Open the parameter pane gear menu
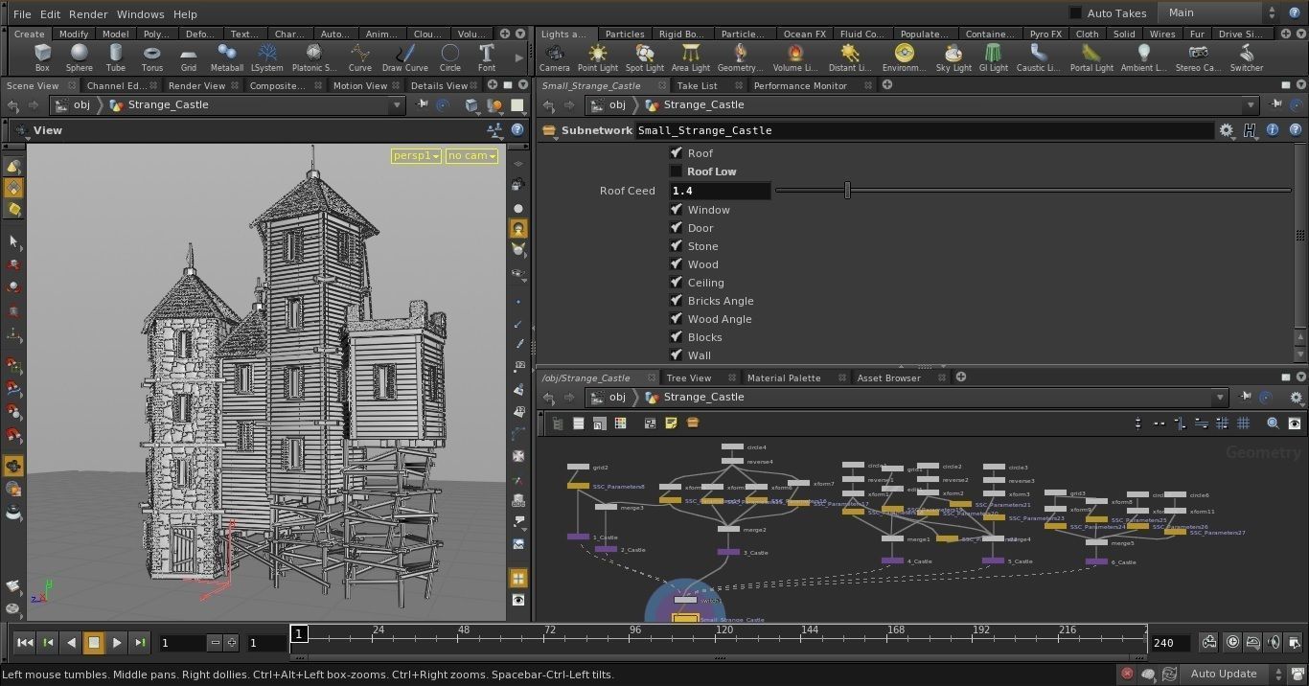This screenshot has width=1309, height=686. tap(1227, 130)
